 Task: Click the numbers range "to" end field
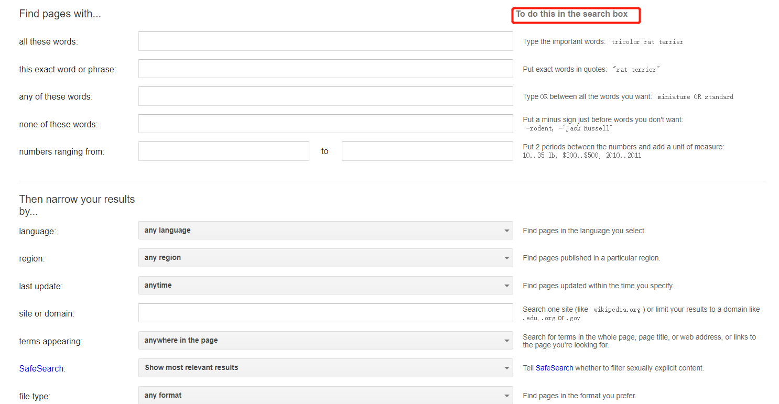[427, 151]
